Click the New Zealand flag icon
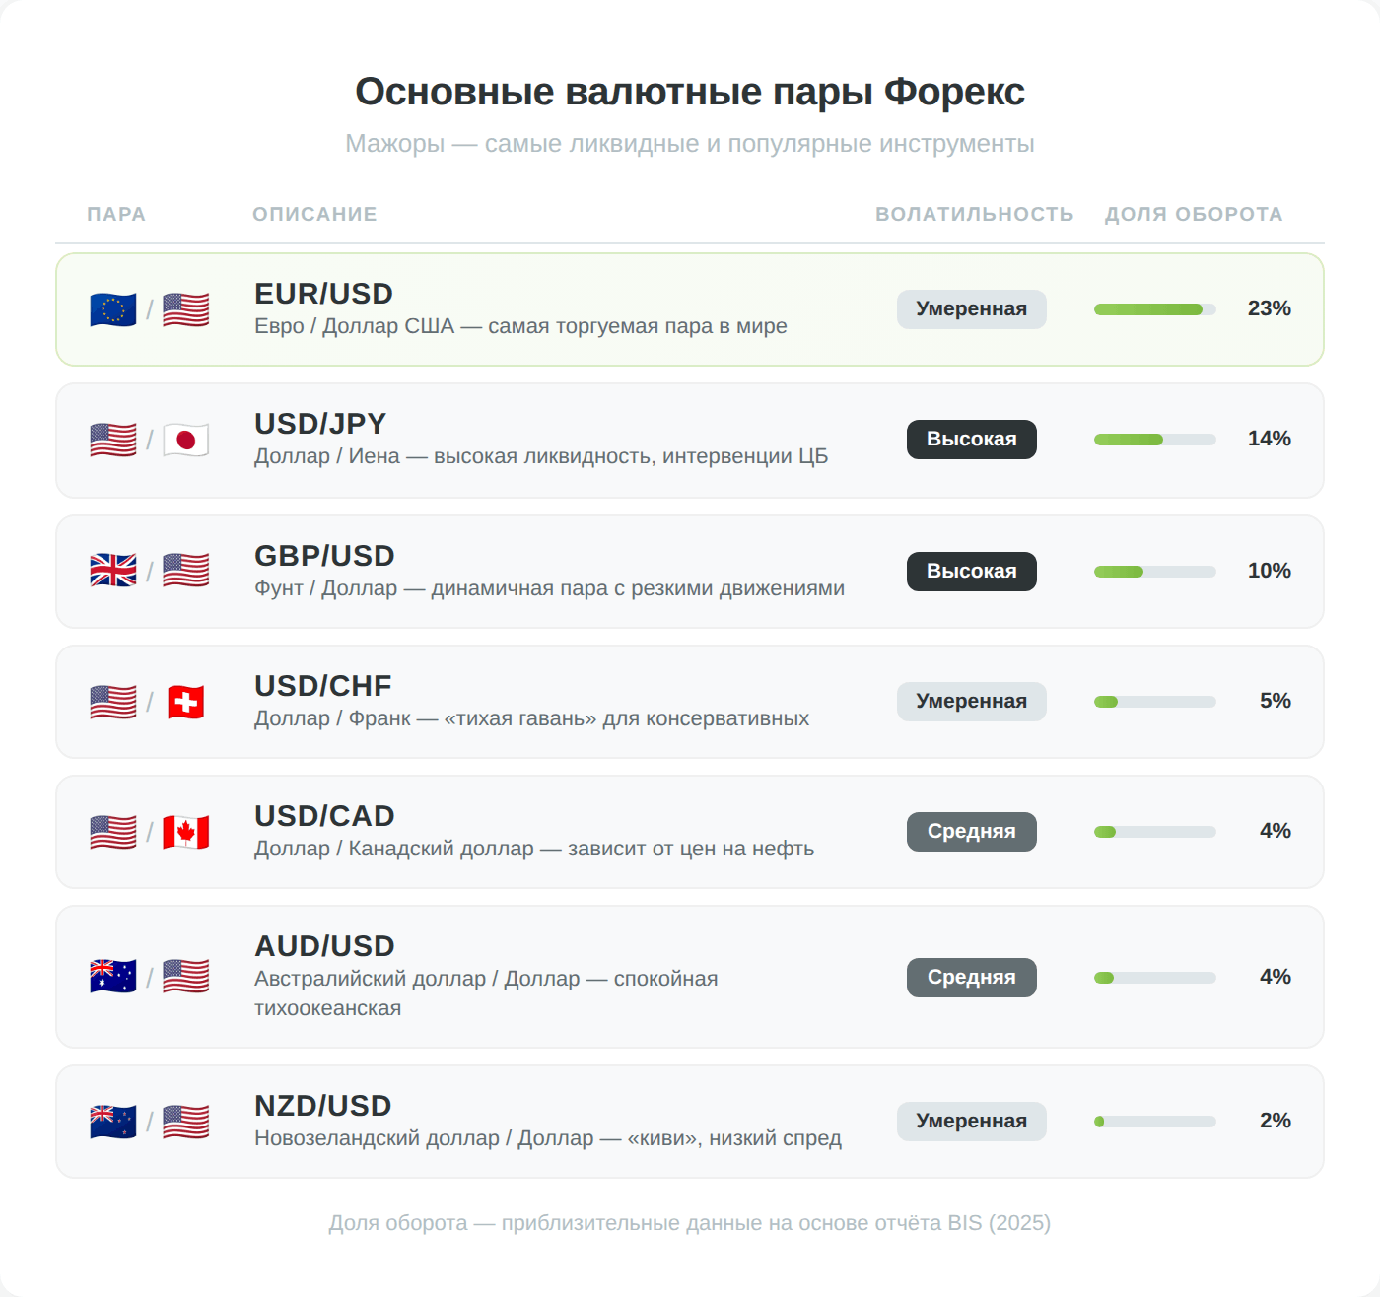Screen dimensions: 1380x1297 point(112,1122)
